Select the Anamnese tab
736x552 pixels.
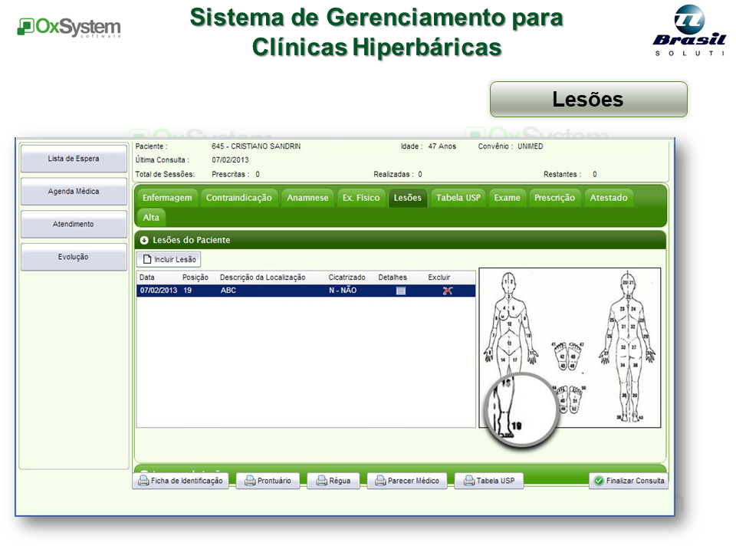[307, 198]
